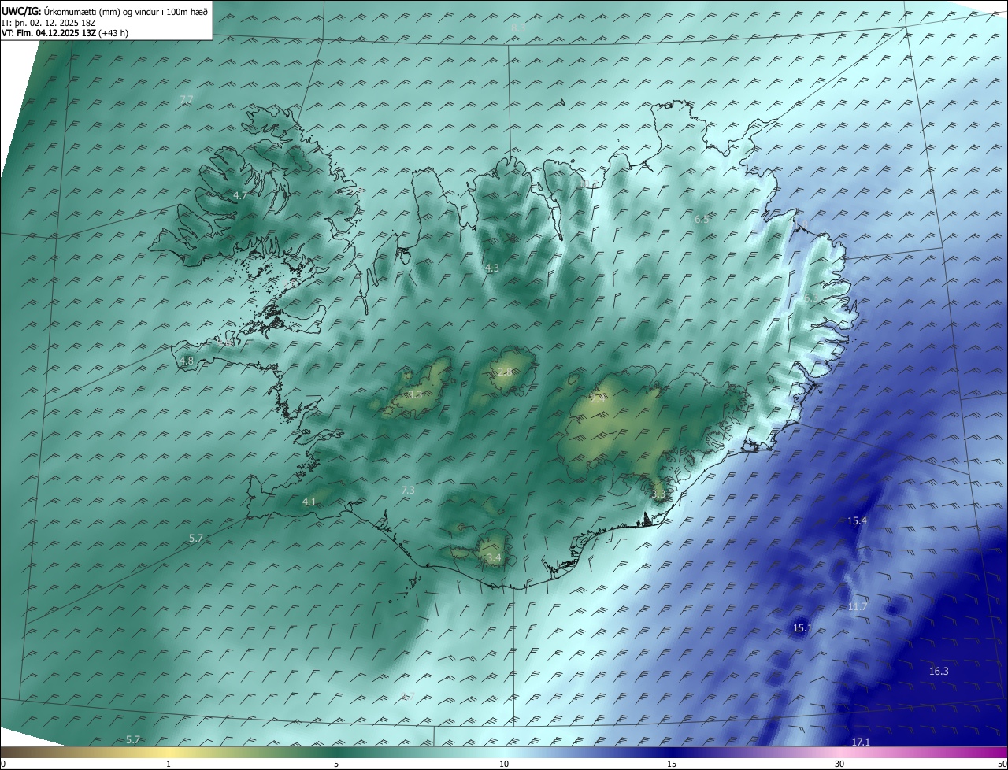Click the 15.4 value over the ocean
Viewport: 1008px width, 770px height.
pyautogui.click(x=857, y=521)
